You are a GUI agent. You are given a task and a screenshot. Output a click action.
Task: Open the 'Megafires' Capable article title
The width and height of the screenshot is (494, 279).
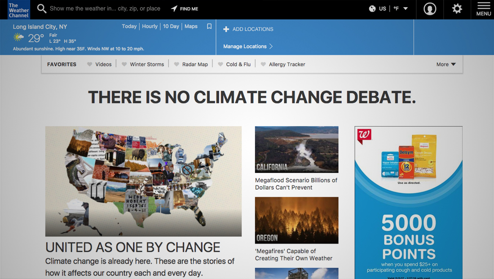294,255
